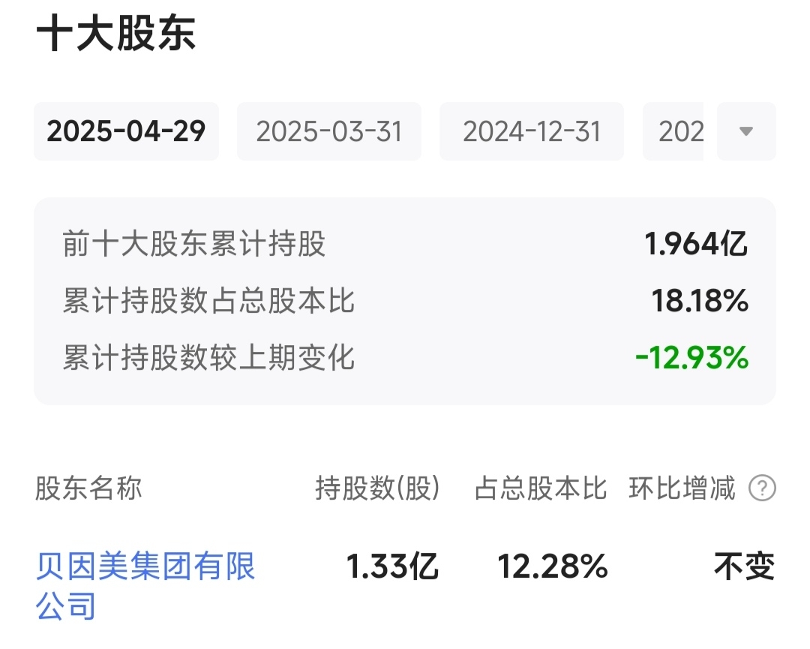Click the 前十大股东累计持股 row label
Screen dimensions: 810x649
[x=193, y=244]
